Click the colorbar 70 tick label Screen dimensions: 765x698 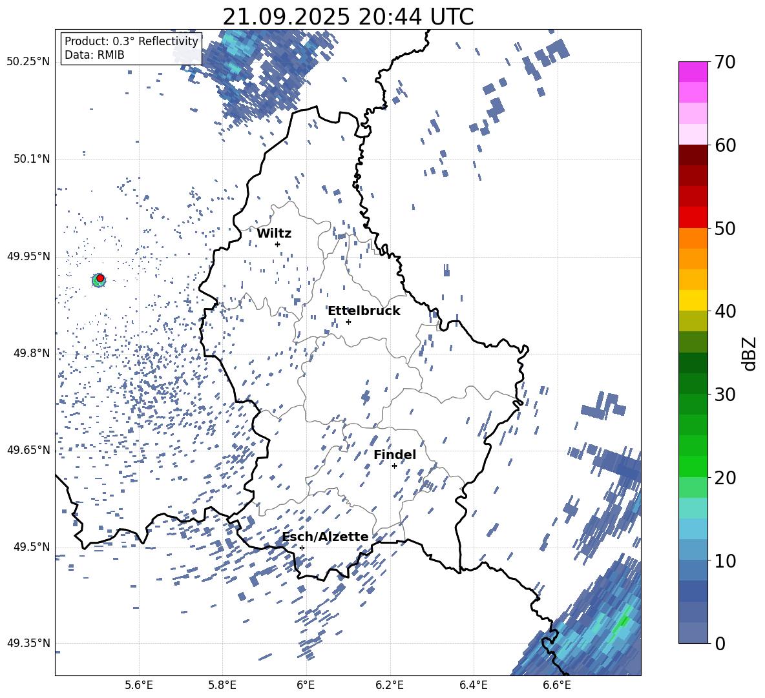tap(726, 62)
